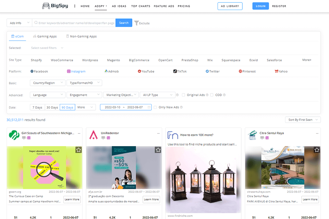Favorite the Citra Sentul Raya ad star

317,150
